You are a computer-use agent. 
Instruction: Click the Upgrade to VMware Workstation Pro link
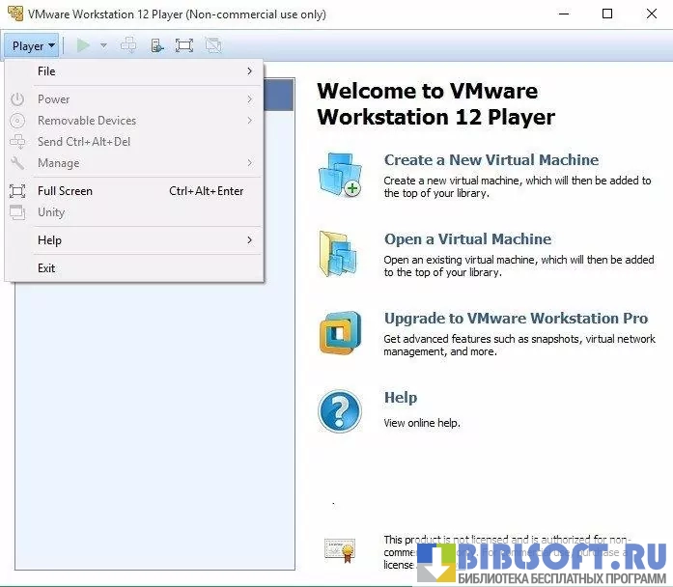516,319
